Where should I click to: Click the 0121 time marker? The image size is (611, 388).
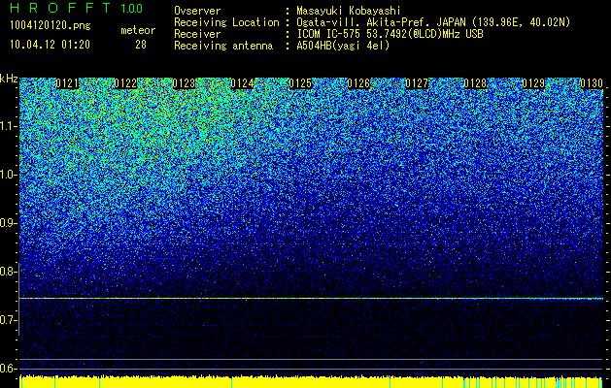pos(67,83)
